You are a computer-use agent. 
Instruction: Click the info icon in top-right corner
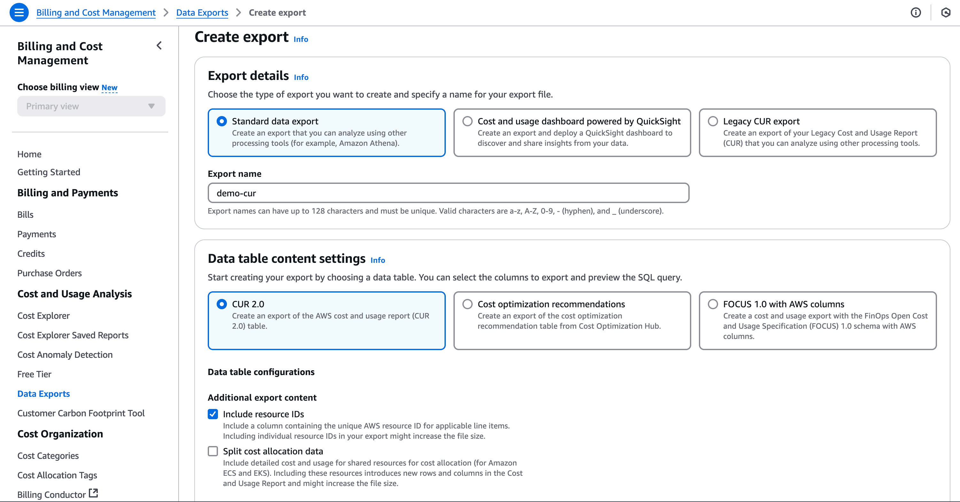916,12
